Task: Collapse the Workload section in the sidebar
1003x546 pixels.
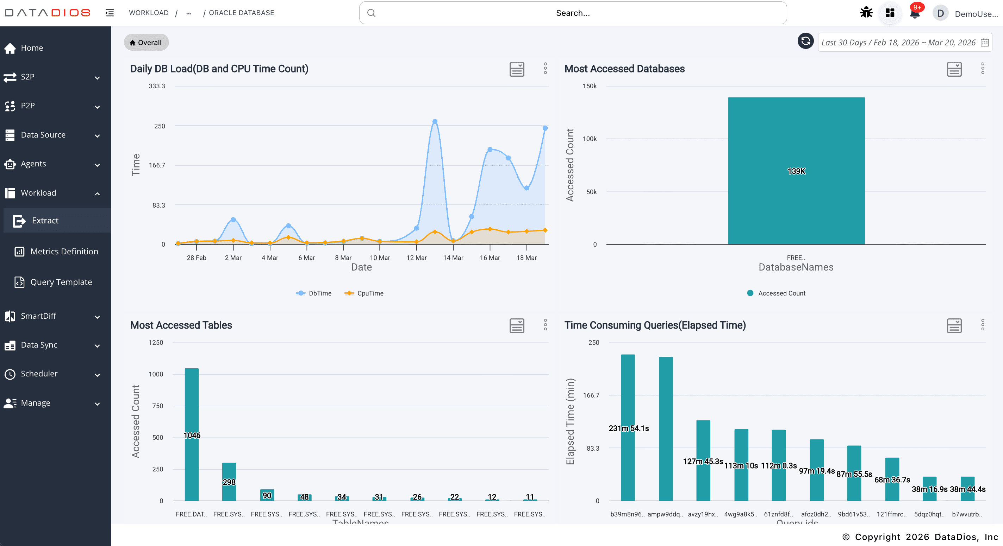Action: tap(96, 193)
